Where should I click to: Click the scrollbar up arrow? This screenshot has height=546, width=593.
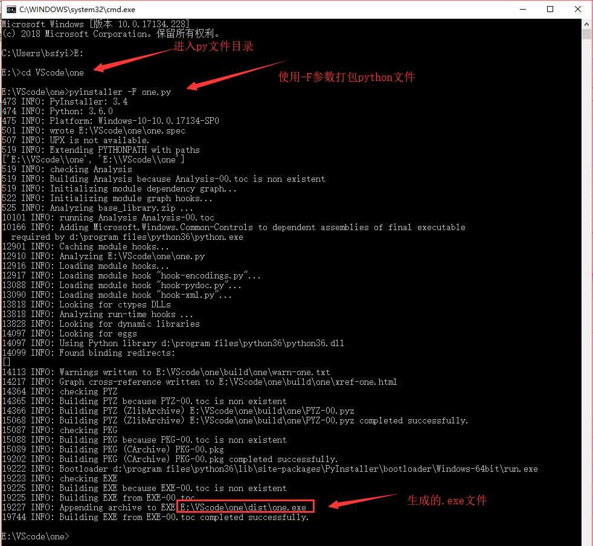click(x=586, y=24)
